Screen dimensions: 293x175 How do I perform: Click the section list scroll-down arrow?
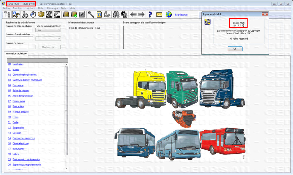point(66,168)
